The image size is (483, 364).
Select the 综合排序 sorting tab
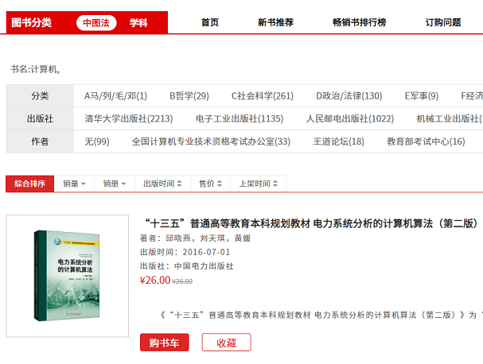pyautogui.click(x=29, y=184)
